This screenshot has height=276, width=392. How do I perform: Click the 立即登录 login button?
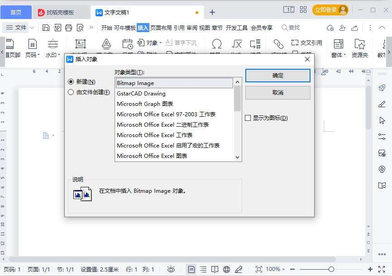click(x=330, y=10)
